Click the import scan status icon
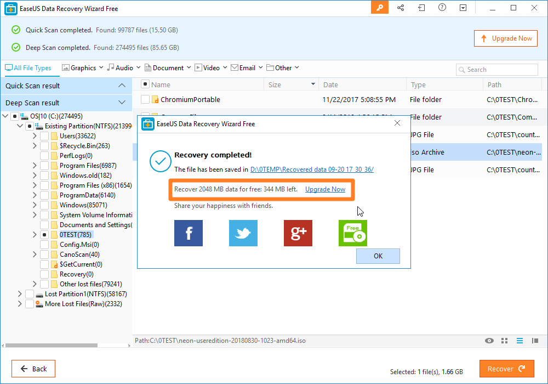Image resolution: width=548 pixels, height=384 pixels. (421, 7)
